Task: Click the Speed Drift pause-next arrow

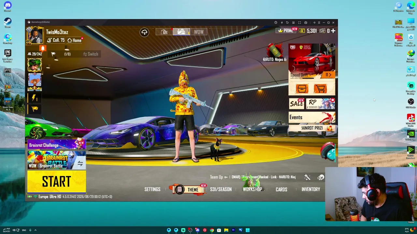Action: tap(328, 75)
